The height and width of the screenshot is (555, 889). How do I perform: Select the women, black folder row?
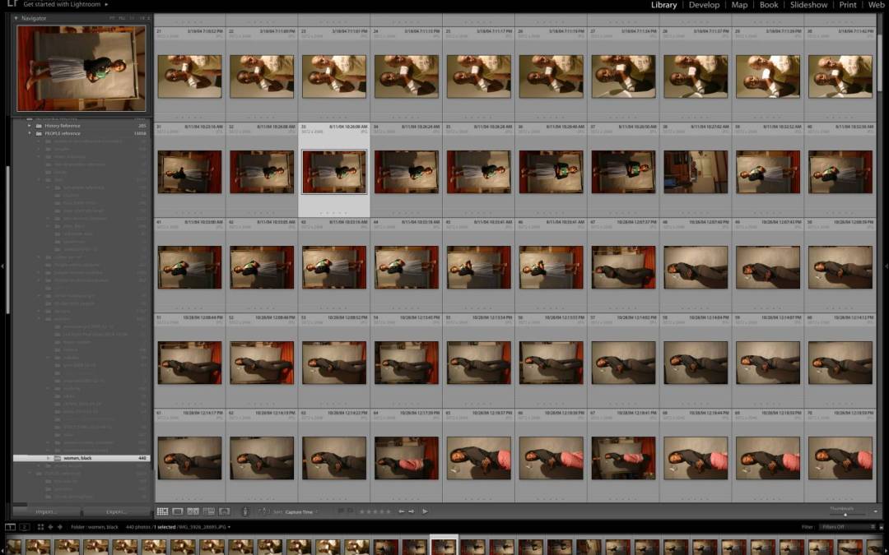(81, 458)
